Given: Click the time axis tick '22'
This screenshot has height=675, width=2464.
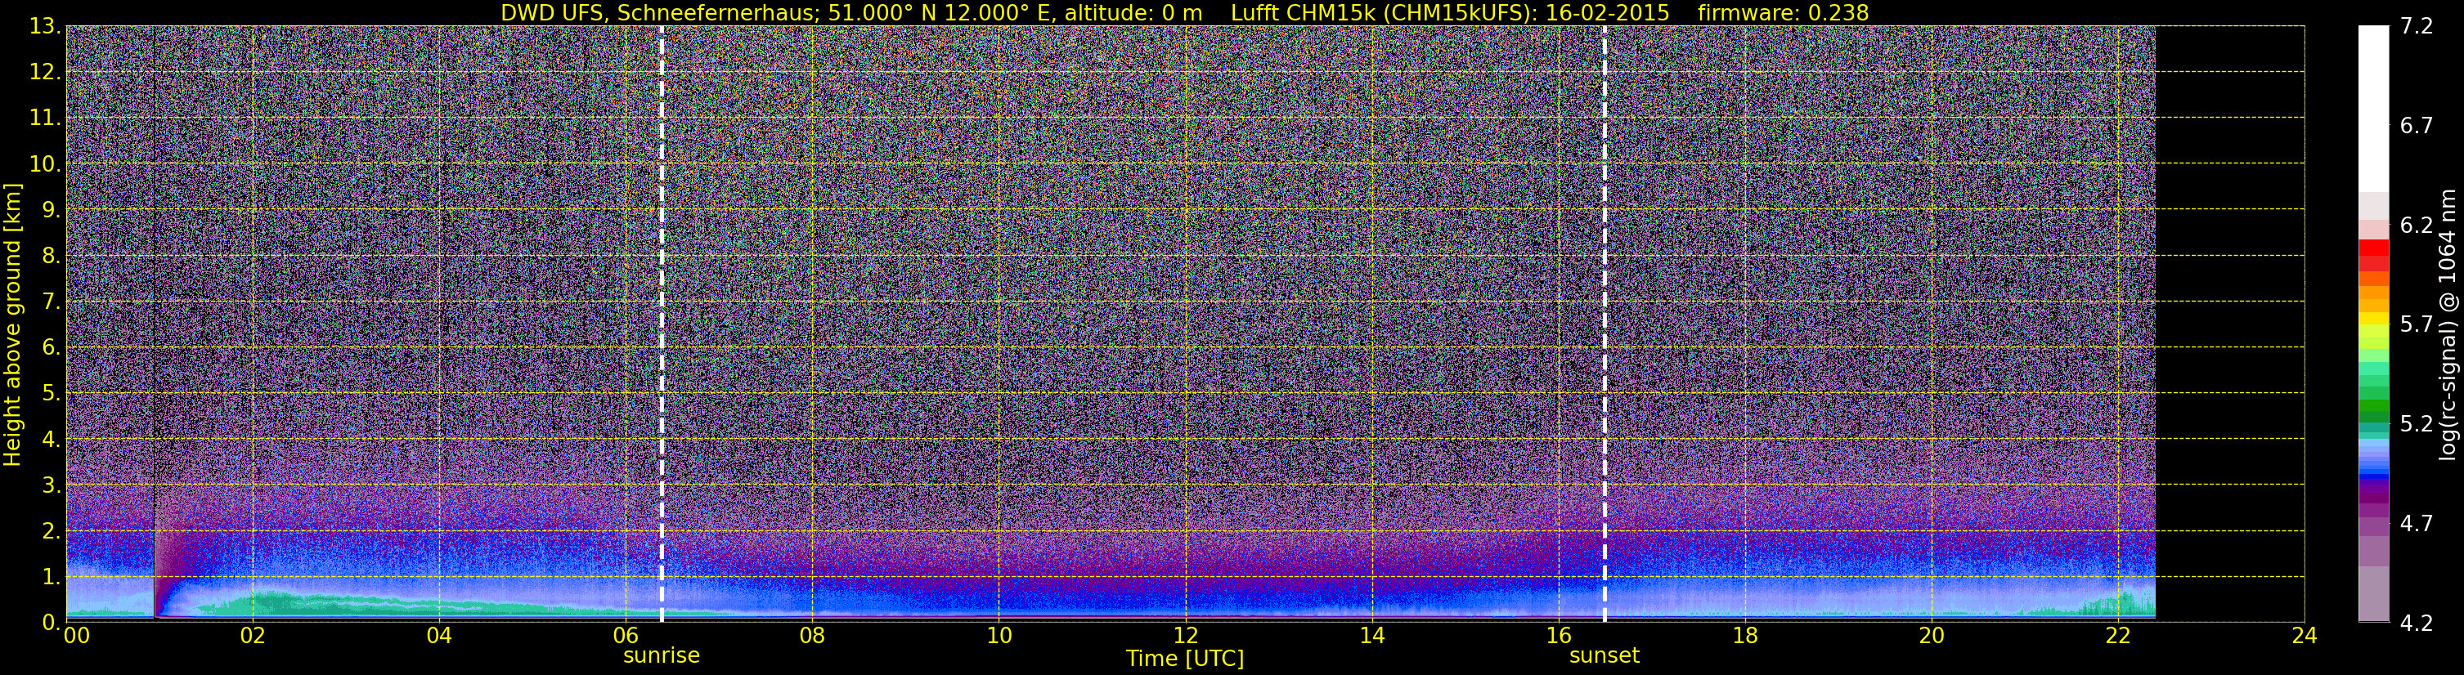Looking at the screenshot, I should [2118, 636].
